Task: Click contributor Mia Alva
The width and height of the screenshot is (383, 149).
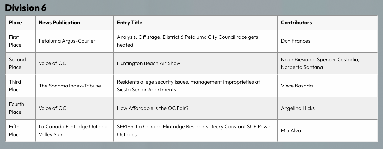Action: [x=291, y=131]
